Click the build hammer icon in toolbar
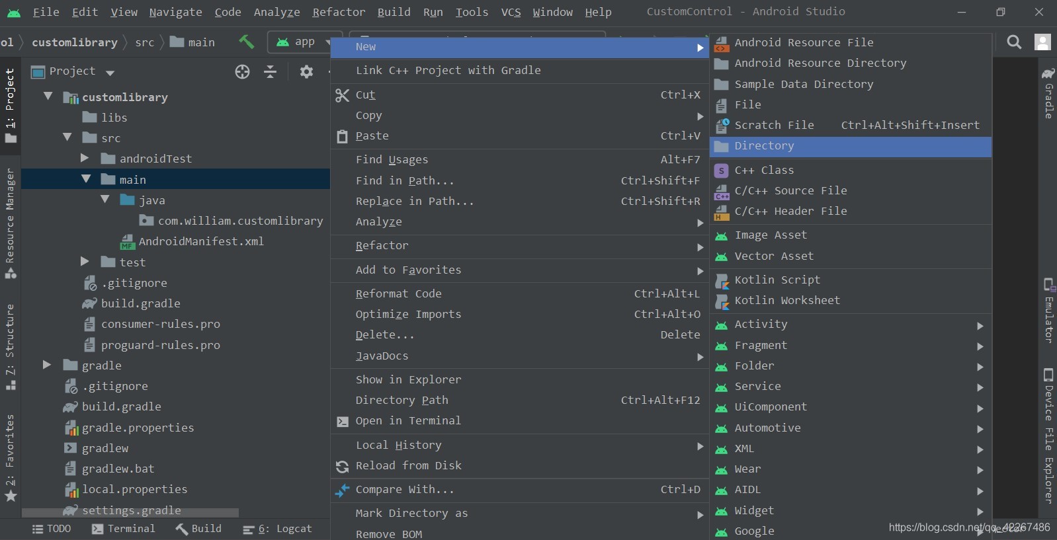 point(246,42)
